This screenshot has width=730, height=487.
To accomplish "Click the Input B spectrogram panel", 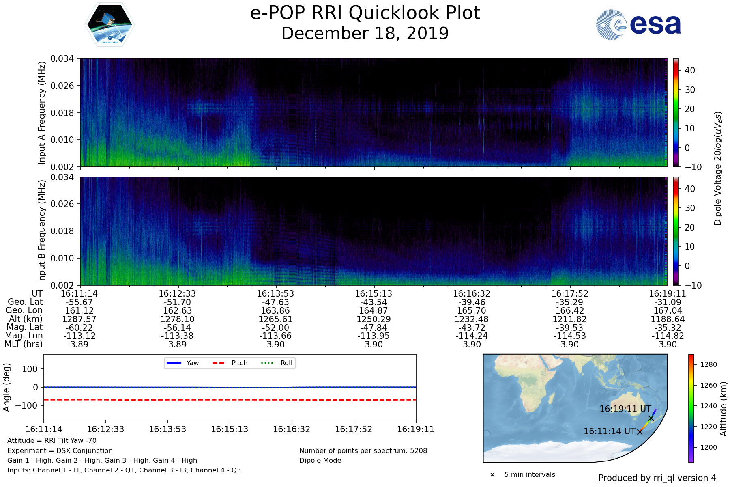I will 373,231.
